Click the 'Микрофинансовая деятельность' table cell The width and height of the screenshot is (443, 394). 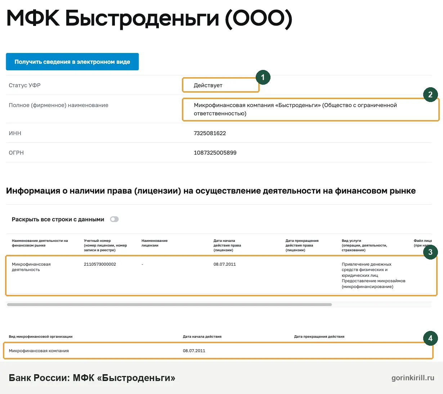click(31, 267)
